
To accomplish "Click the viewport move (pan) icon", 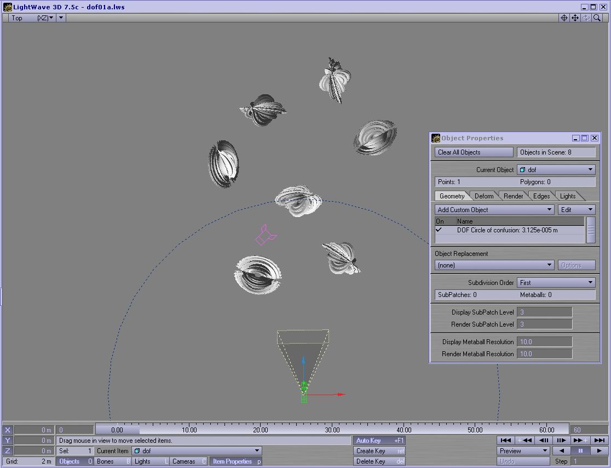I will (575, 18).
